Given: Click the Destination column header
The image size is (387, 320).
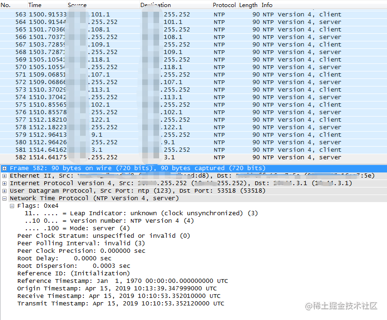Looking at the screenshot, I should point(155,5).
